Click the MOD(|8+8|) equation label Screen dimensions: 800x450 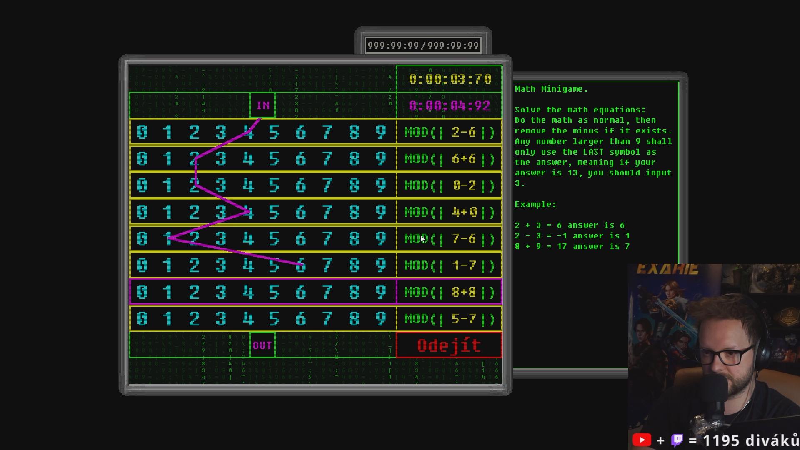[450, 292]
